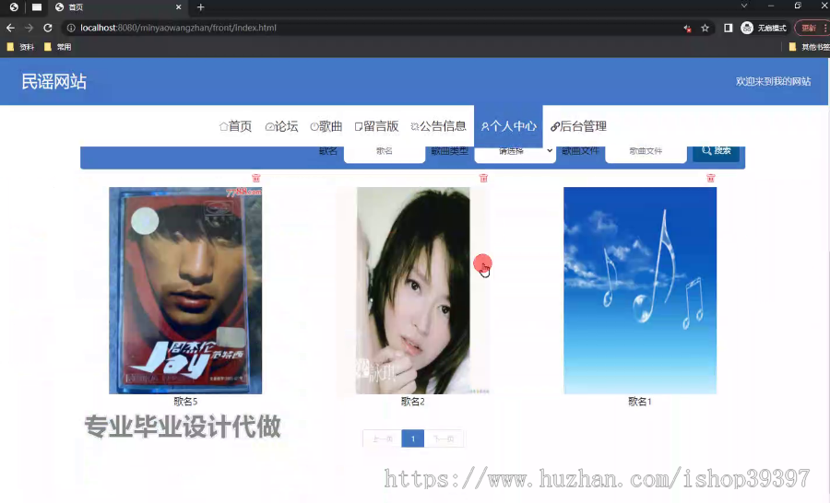Click the 歌名5 song title text

pos(185,402)
